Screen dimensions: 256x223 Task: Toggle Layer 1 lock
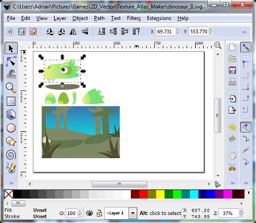tap(99, 213)
